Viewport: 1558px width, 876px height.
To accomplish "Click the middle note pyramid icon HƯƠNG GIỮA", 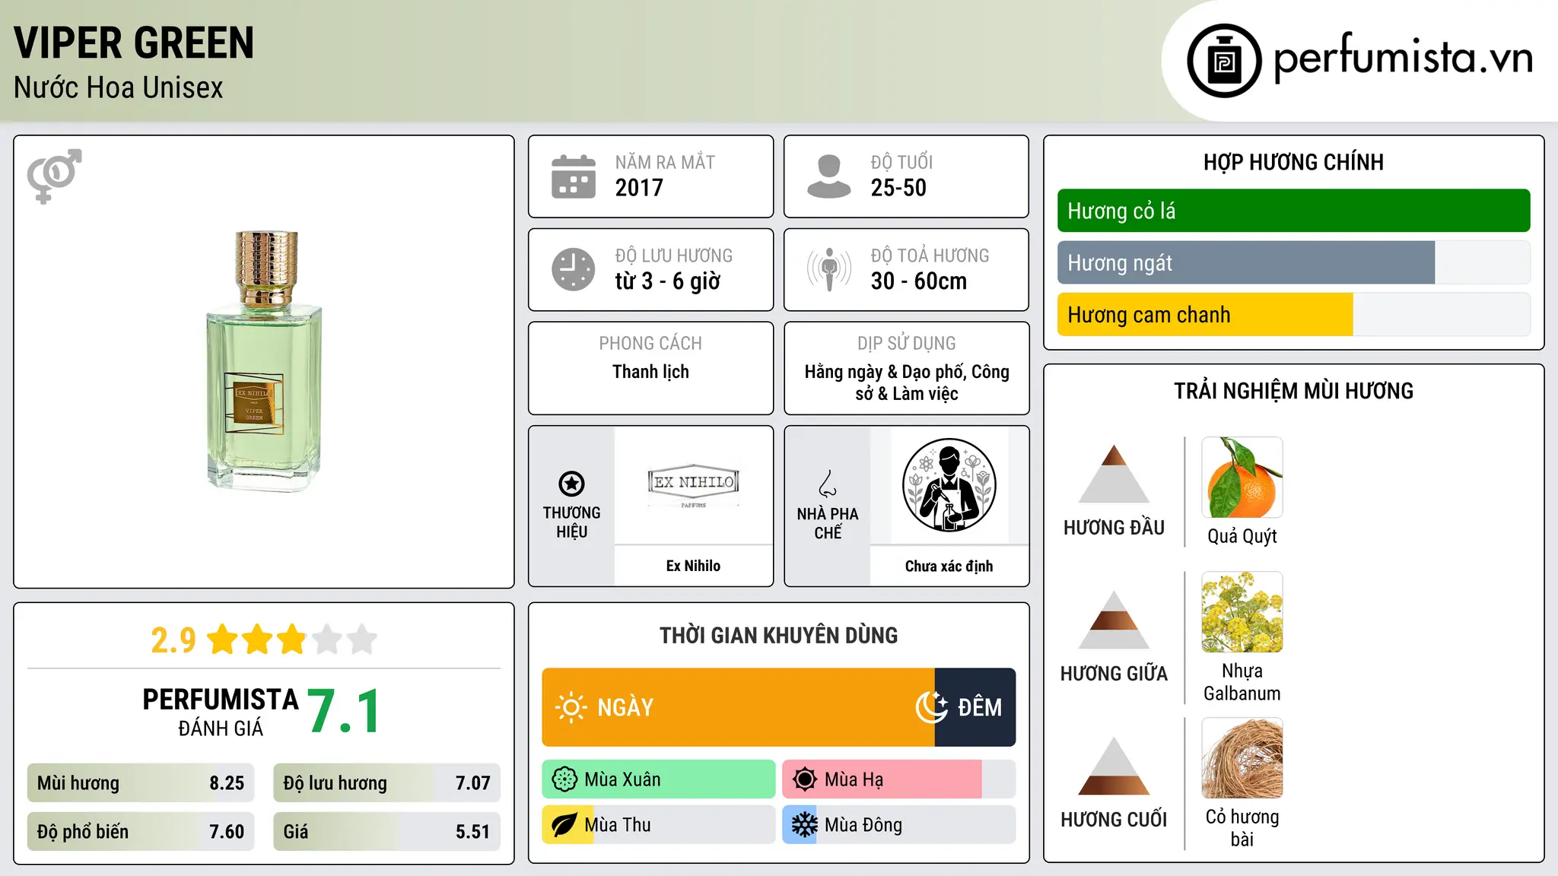I will (x=1114, y=620).
